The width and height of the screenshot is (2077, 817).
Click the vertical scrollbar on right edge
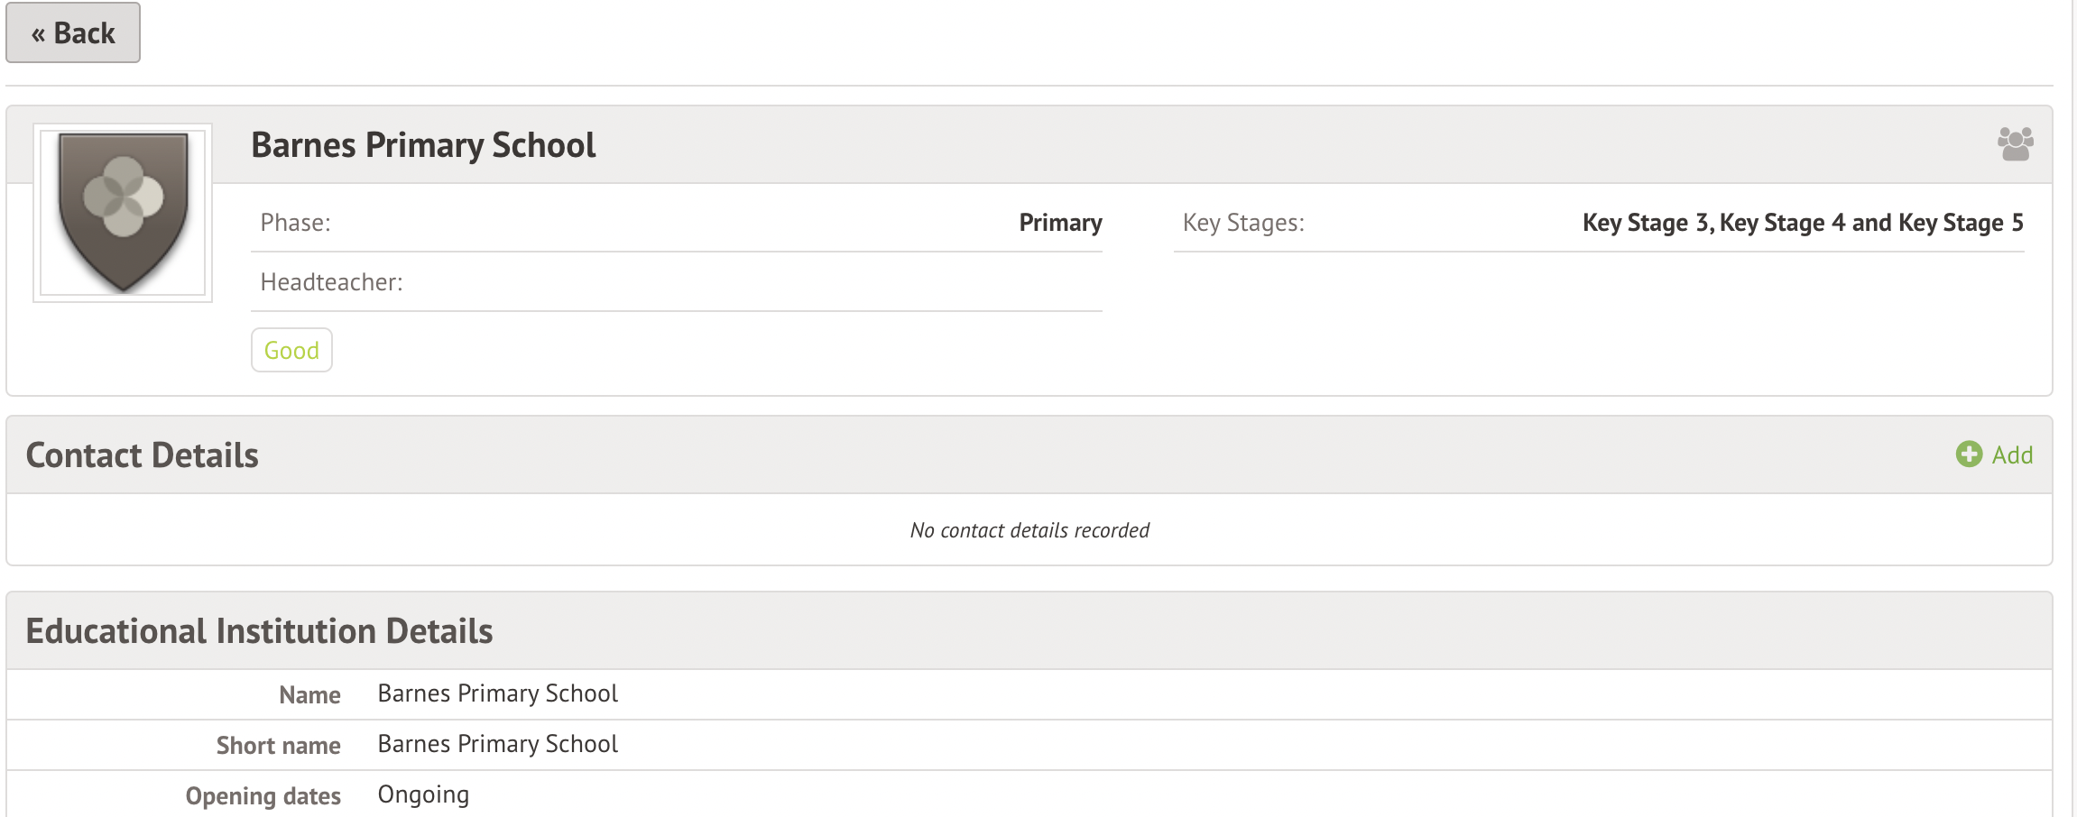tap(2073, 406)
